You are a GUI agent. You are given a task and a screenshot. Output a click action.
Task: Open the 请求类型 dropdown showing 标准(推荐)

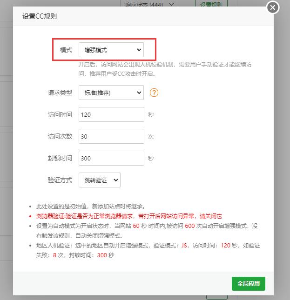coord(111,93)
